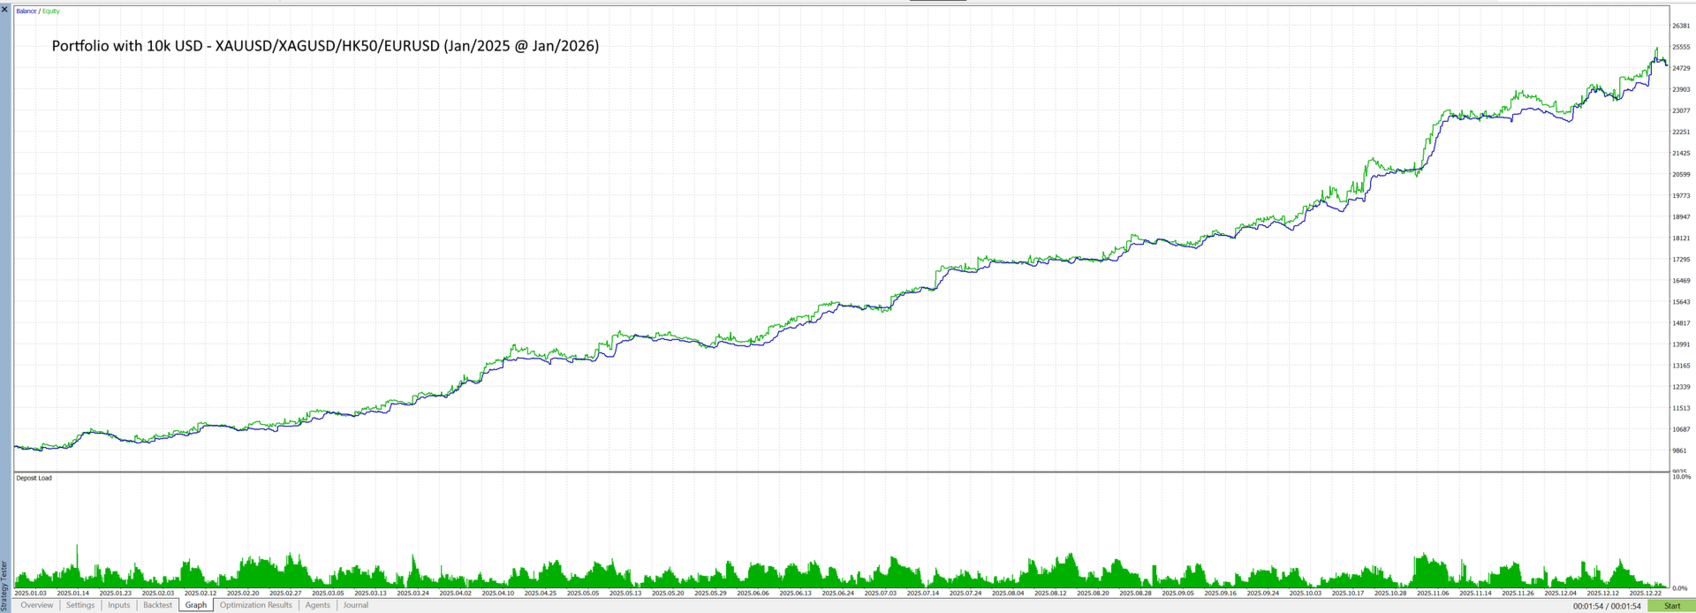Click the 2025.04.02 date label

(456, 594)
